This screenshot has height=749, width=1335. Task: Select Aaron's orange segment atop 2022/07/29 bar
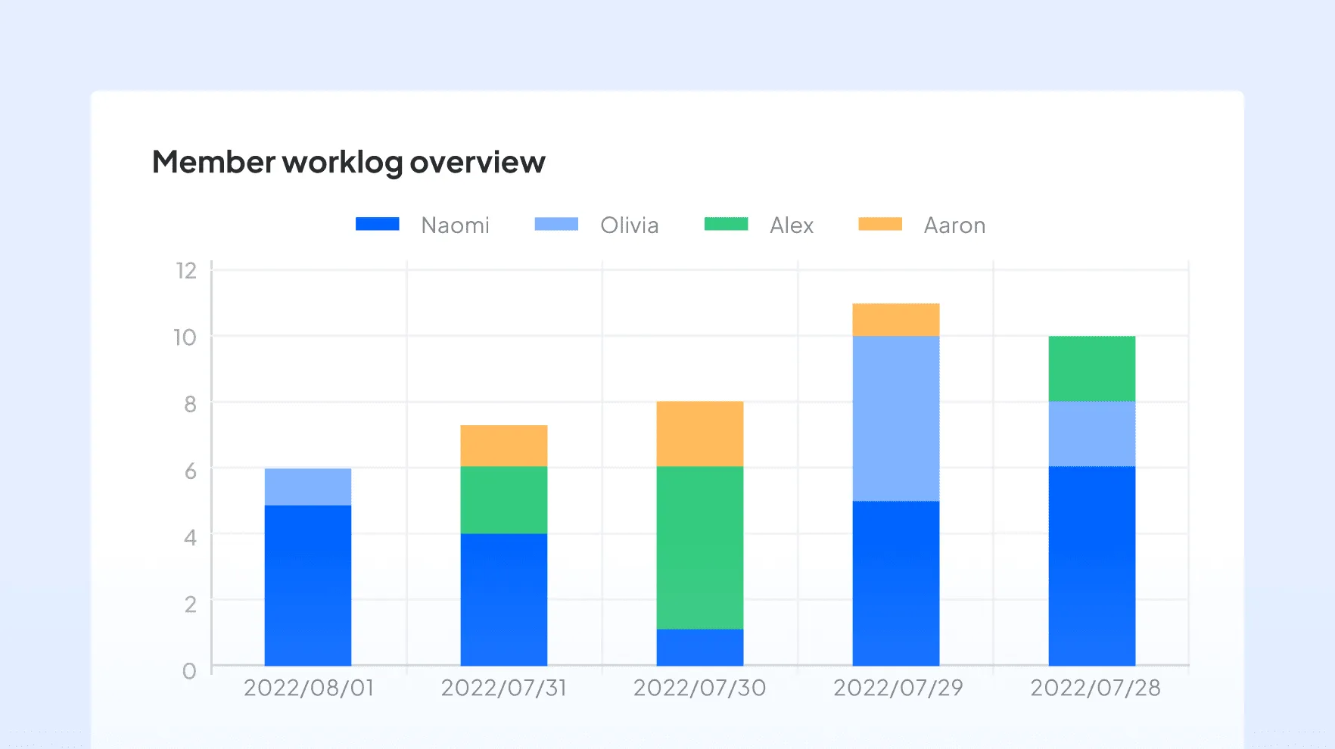pyautogui.click(x=895, y=319)
